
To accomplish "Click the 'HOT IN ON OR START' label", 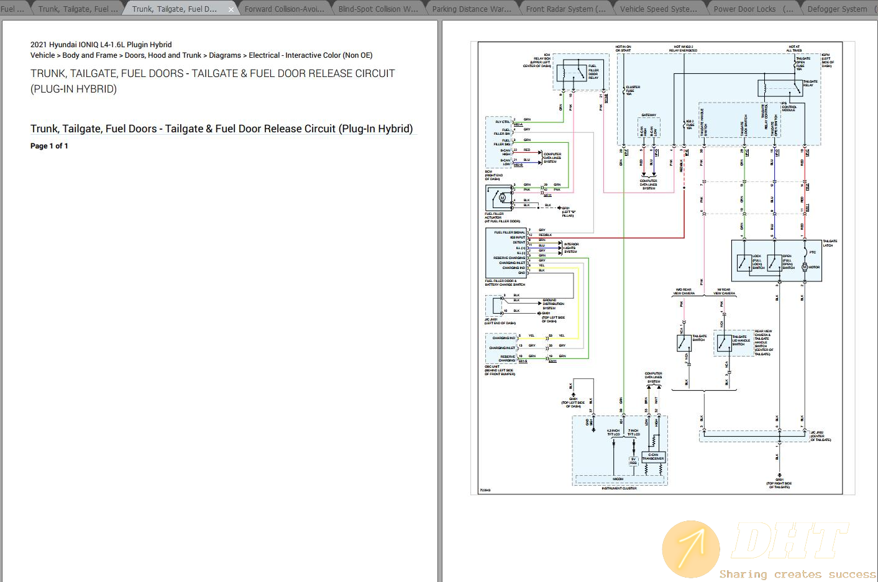I will click(623, 48).
